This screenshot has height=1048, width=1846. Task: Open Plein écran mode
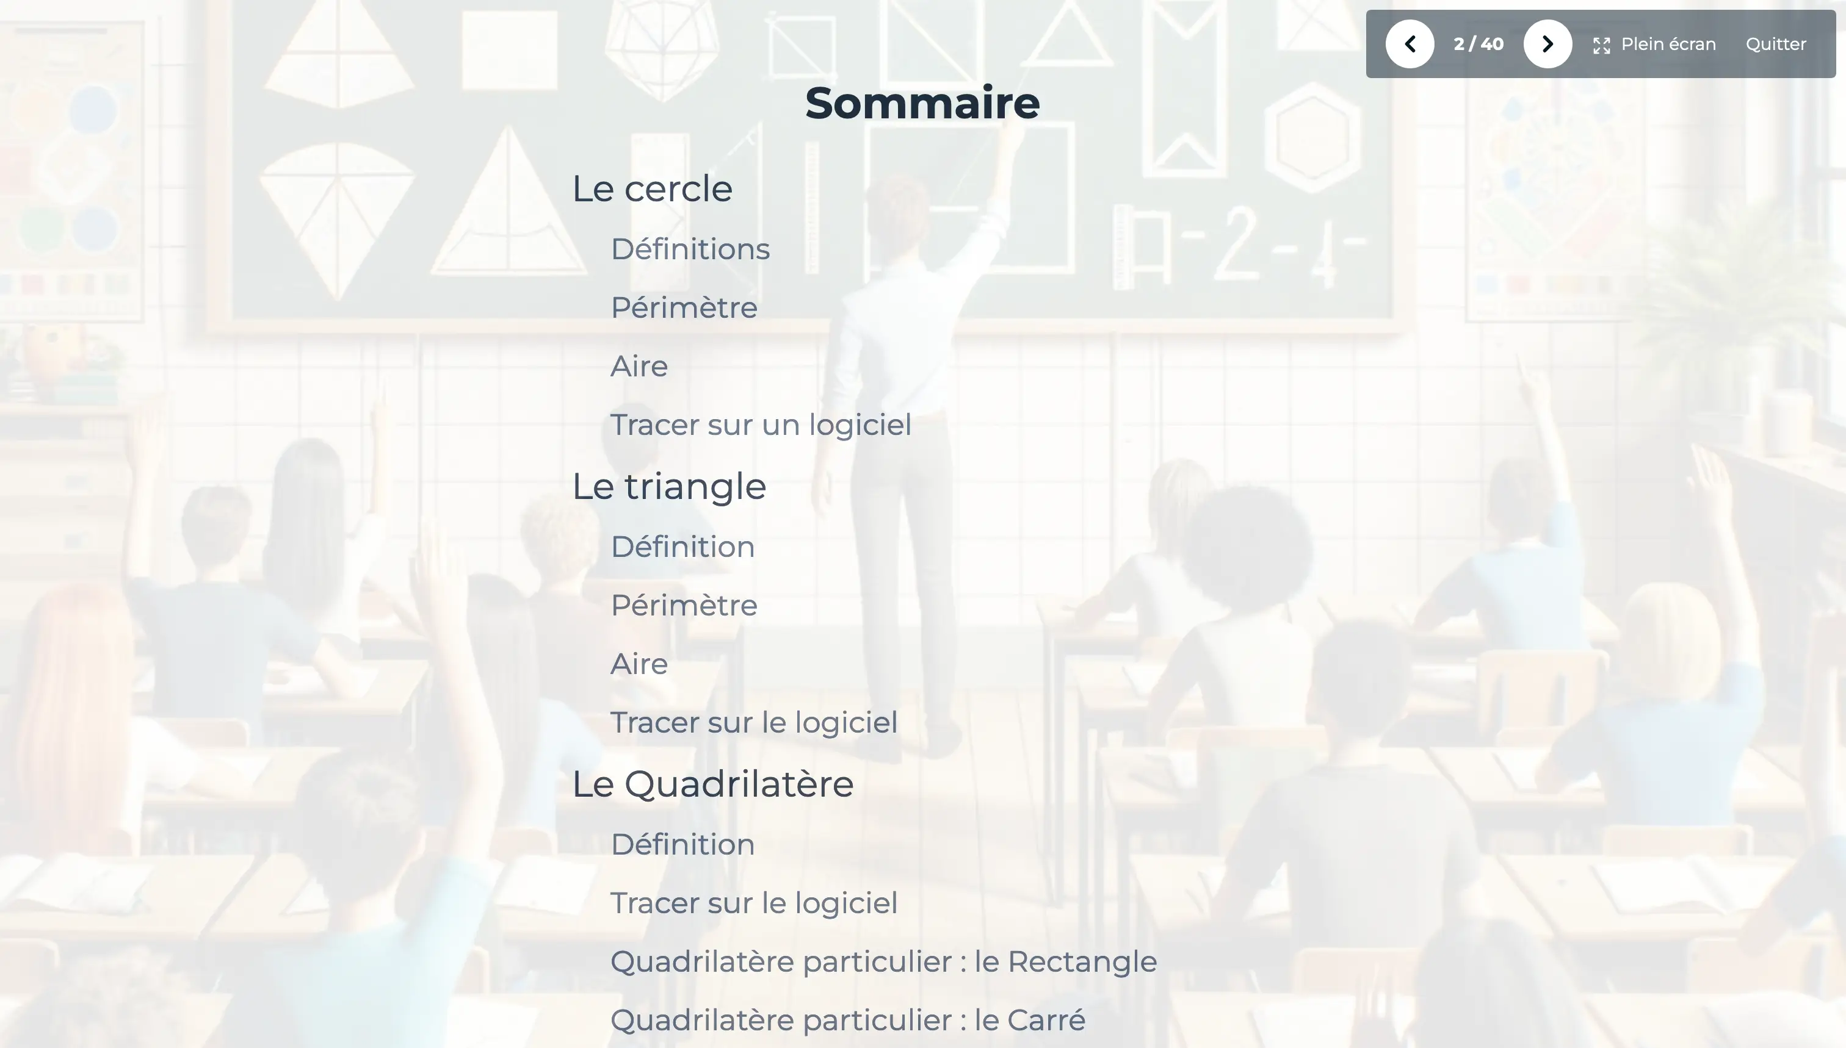[1654, 43]
